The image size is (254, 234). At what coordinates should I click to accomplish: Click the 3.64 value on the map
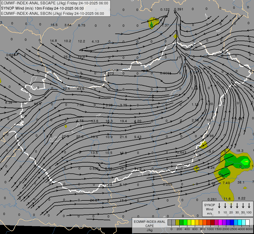(68, 25)
